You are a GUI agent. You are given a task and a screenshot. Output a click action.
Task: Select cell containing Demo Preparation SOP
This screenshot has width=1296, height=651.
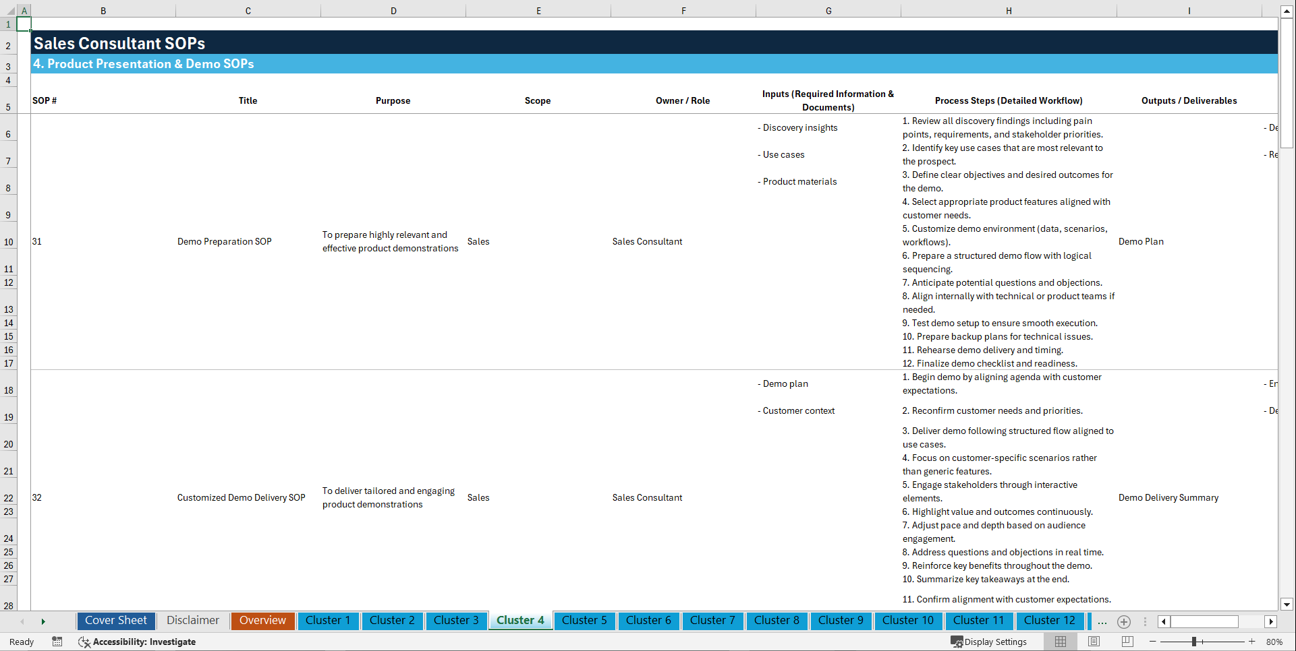[x=224, y=241]
